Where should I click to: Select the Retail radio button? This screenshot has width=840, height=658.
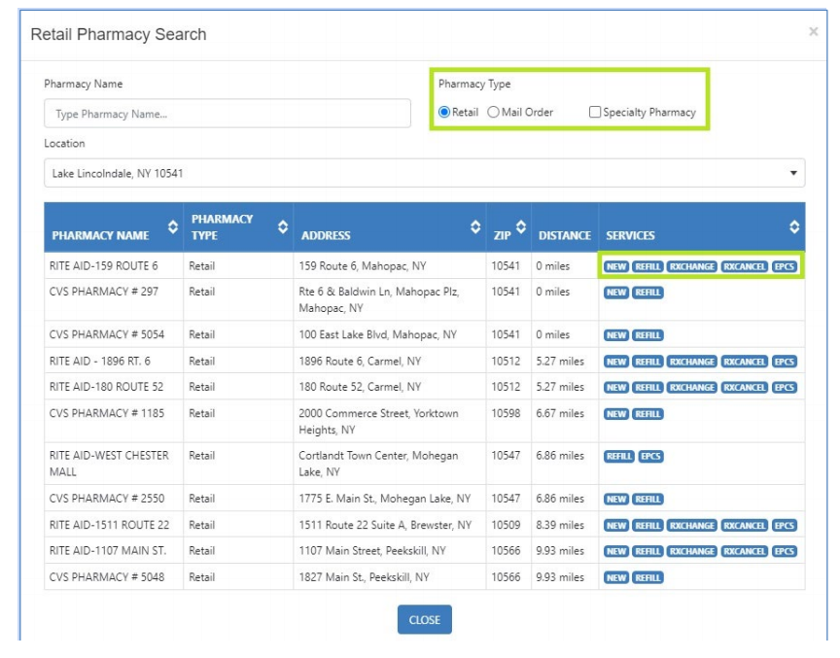pyautogui.click(x=444, y=113)
